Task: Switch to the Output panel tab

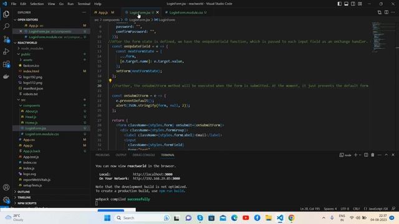Action: pos(121,155)
